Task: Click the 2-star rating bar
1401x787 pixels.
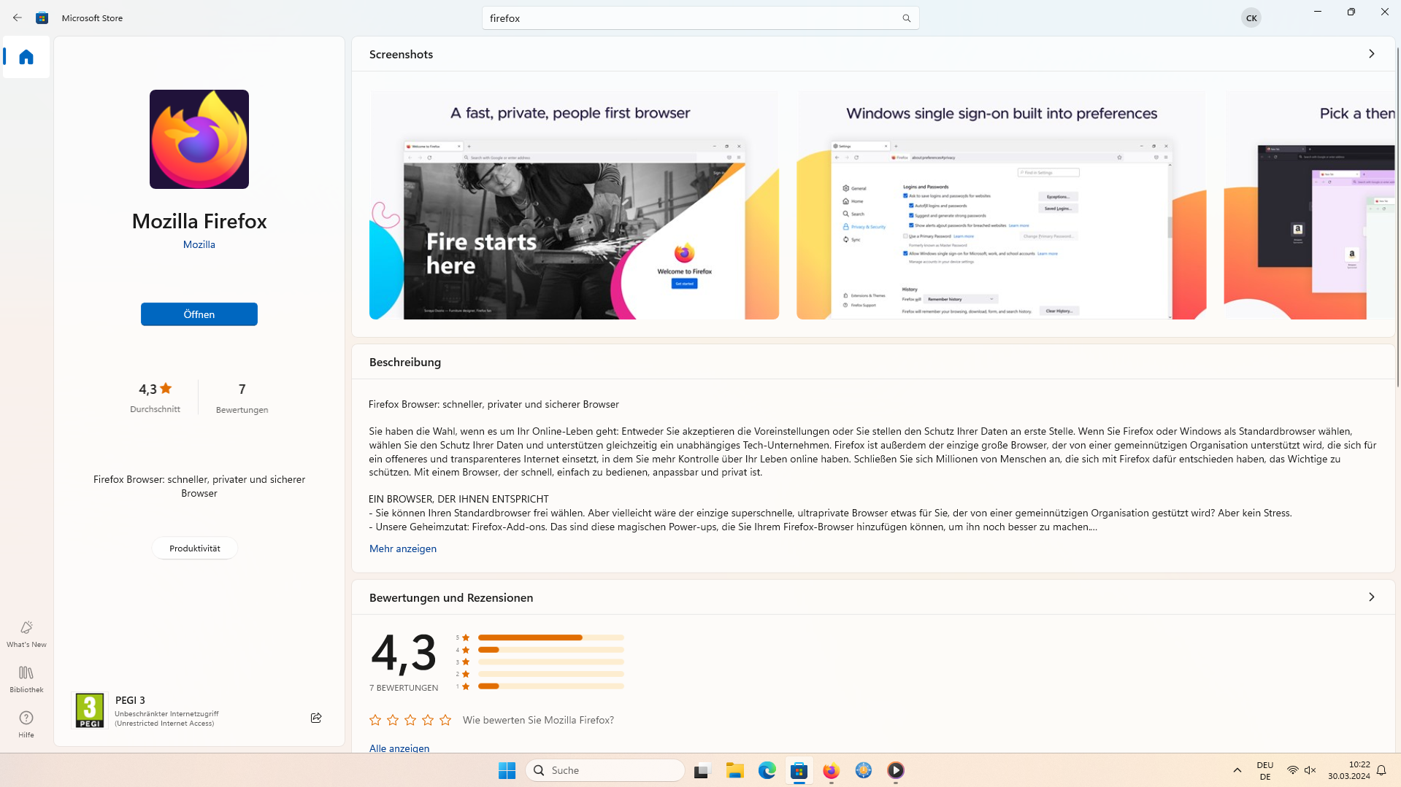Action: click(551, 674)
